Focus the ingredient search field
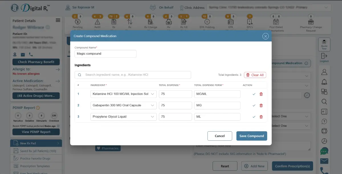 [x=133, y=75]
